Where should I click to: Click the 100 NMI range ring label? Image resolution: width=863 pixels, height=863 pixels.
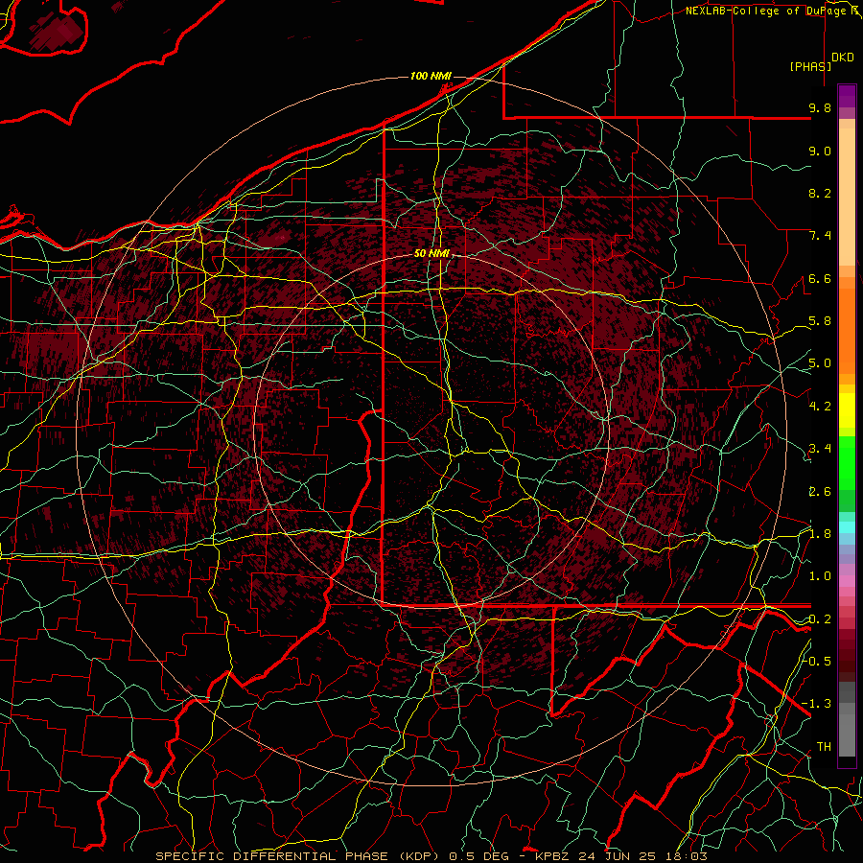[431, 76]
